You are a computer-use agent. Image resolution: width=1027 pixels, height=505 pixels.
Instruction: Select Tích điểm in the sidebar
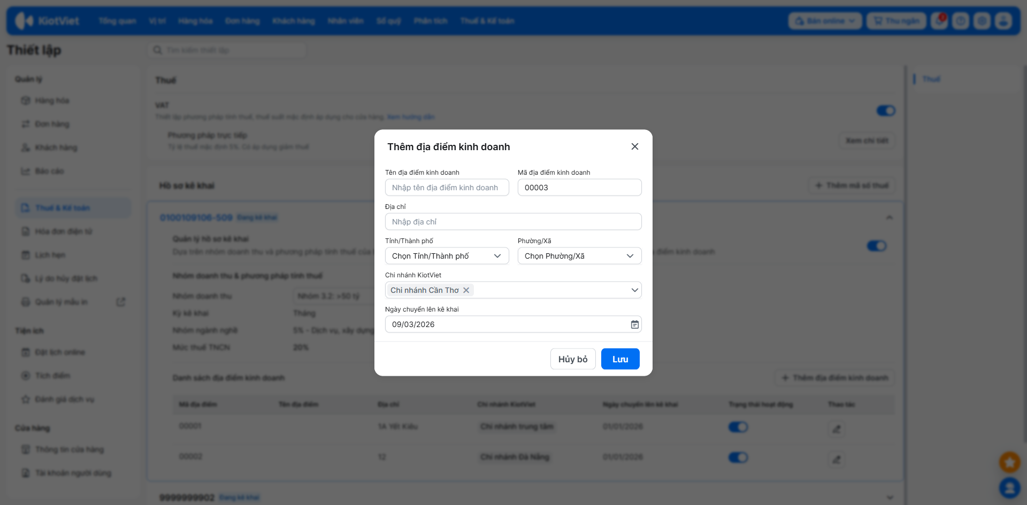click(73, 376)
